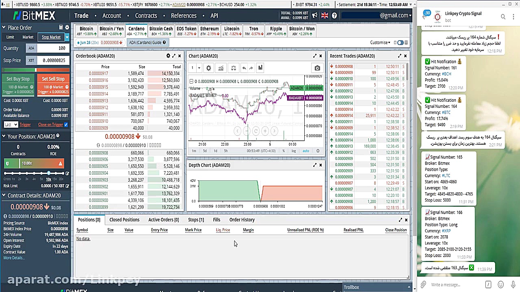The width and height of the screenshot is (520, 292).
Task: Click microphone icon in Telegram
Action: click(x=513, y=284)
